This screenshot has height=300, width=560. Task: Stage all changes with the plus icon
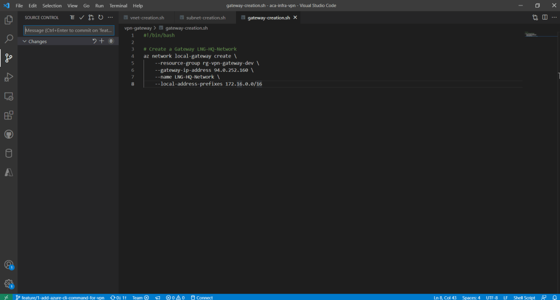101,41
